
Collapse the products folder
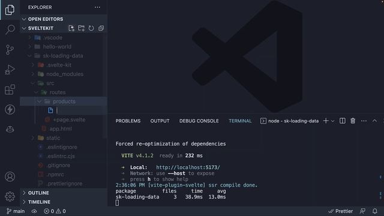[x=64, y=101]
